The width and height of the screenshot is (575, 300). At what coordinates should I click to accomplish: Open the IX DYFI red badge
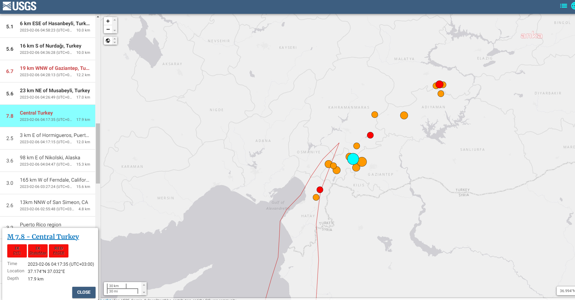pos(17,251)
